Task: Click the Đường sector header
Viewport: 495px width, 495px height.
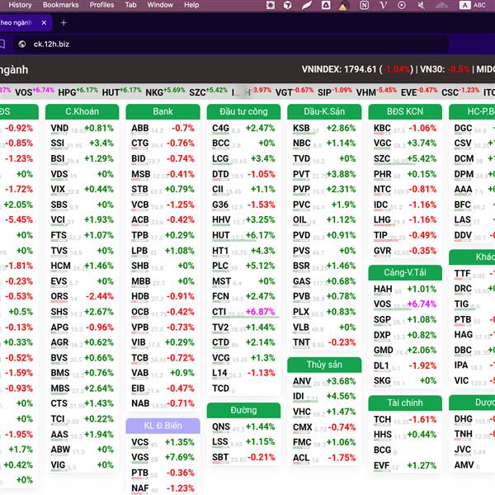Action: pos(243,410)
